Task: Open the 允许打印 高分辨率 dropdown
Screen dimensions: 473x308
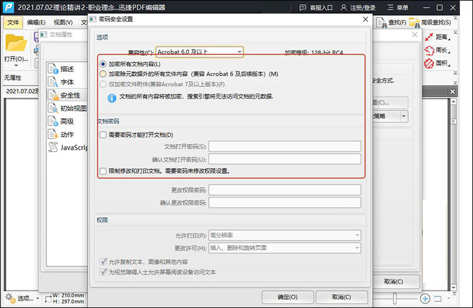Action: pyautogui.click(x=285, y=235)
